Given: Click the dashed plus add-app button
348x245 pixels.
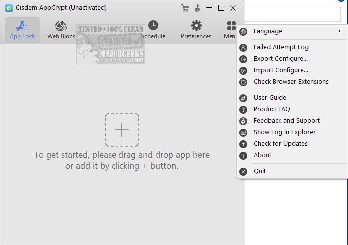Looking at the screenshot, I should click(122, 130).
